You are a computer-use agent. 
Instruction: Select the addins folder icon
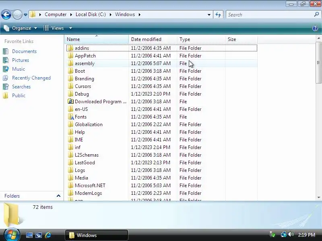pyautogui.click(x=70, y=48)
